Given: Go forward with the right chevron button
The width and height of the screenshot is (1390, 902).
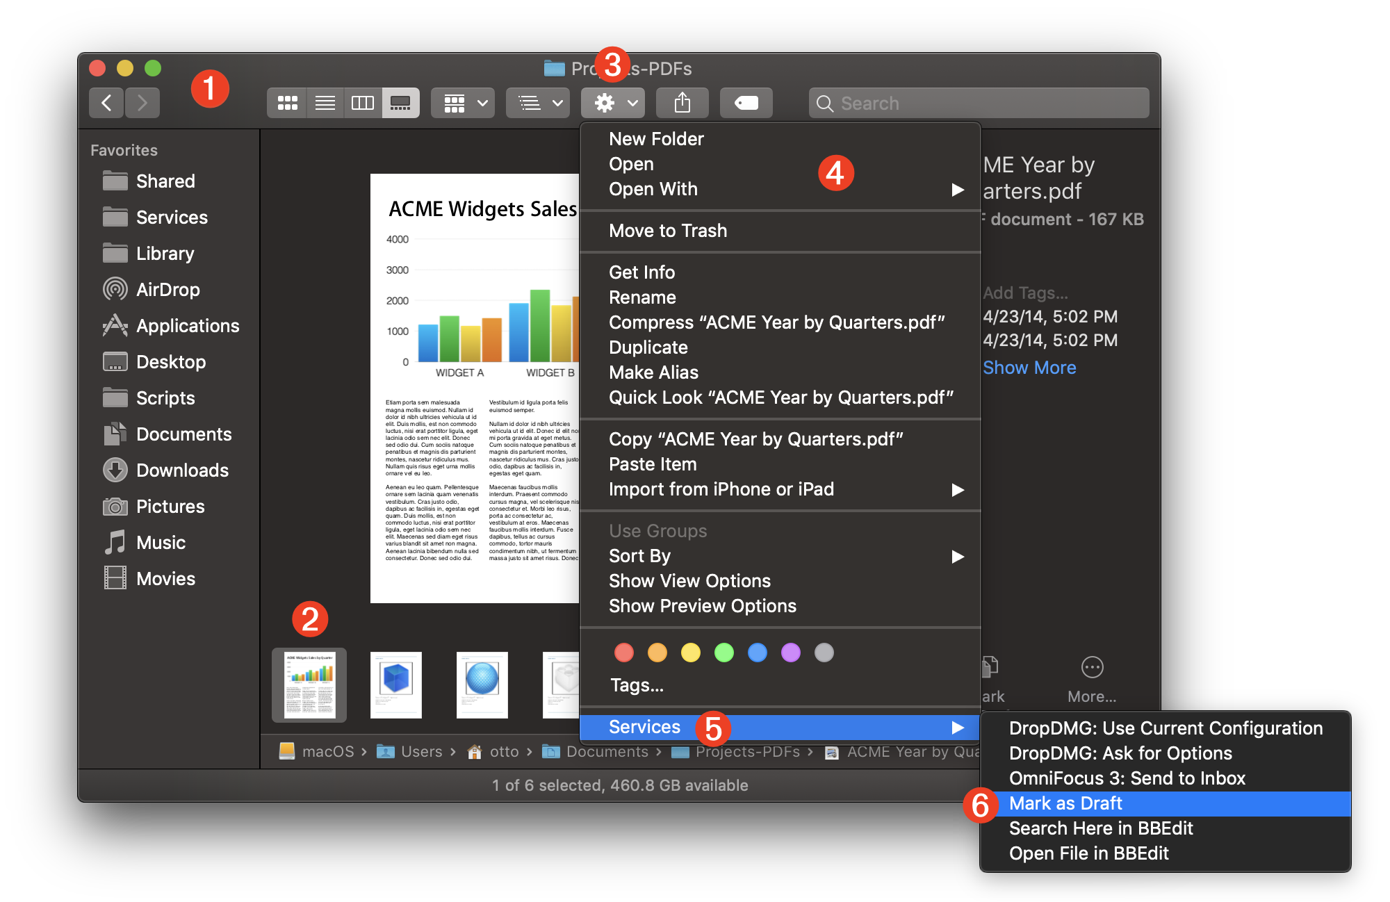Looking at the screenshot, I should coord(142,103).
